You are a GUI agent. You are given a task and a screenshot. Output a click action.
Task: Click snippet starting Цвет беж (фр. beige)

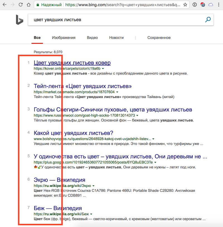pos(120,219)
